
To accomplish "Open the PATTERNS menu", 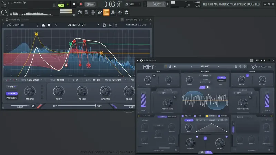I will pyautogui.click(x=224, y=4).
